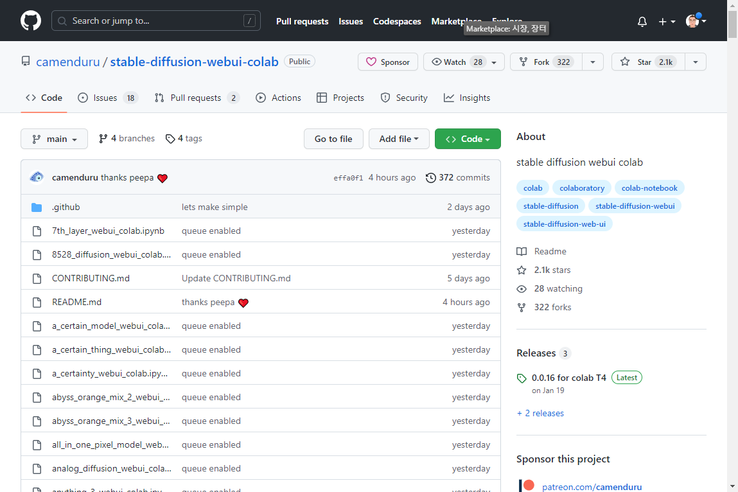Open 7th_layer_webui_colab.ipynb file

click(x=109, y=231)
